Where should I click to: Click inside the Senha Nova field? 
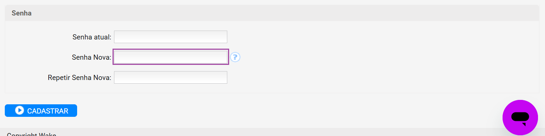point(170,57)
